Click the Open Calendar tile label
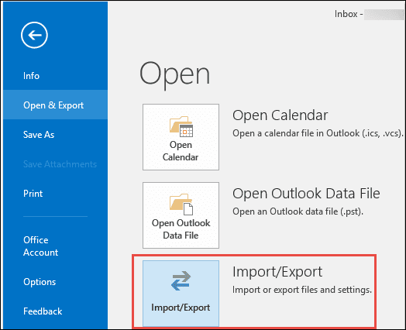 (181, 151)
